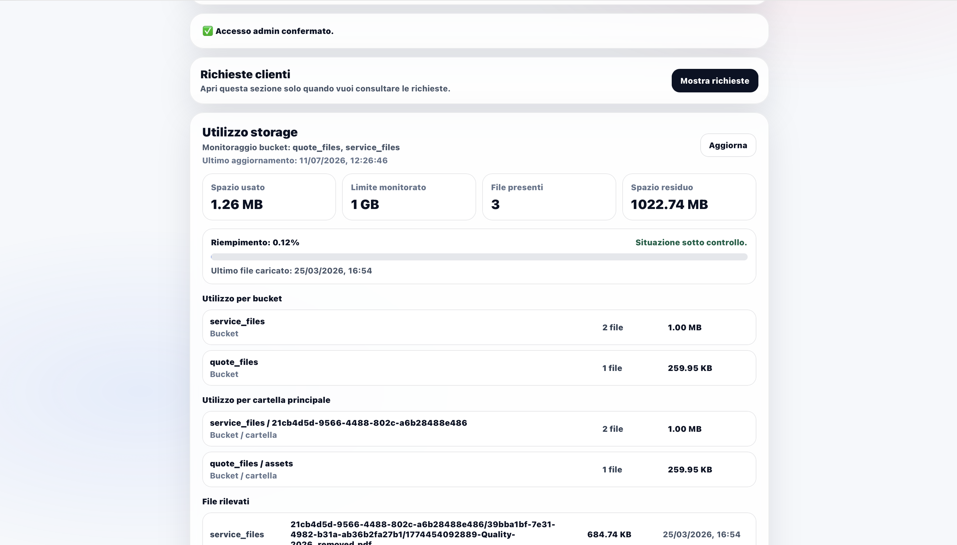Click 1 file count in quote_files Bucket row
This screenshot has width=957, height=545.
coord(612,368)
